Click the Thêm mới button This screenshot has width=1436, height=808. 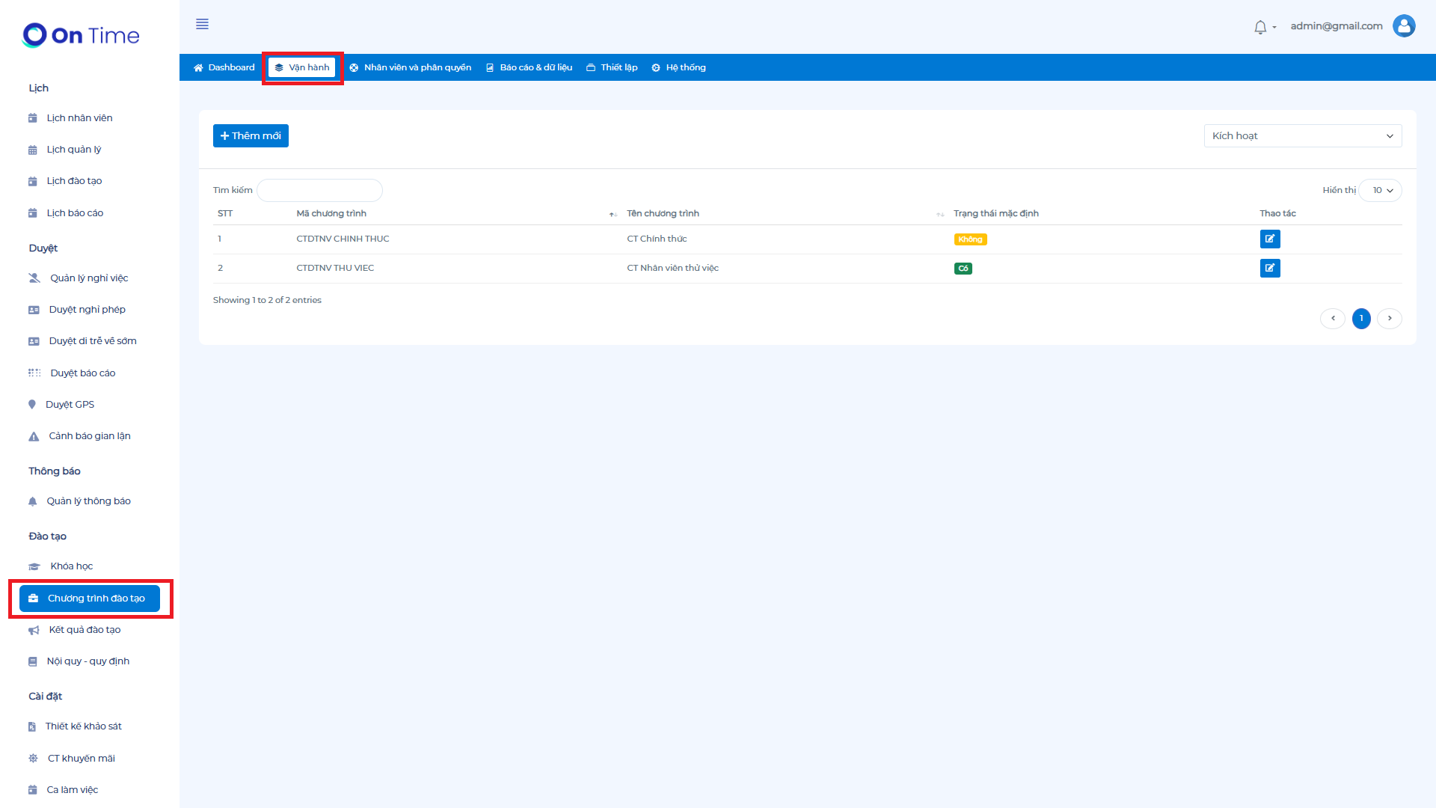point(251,136)
